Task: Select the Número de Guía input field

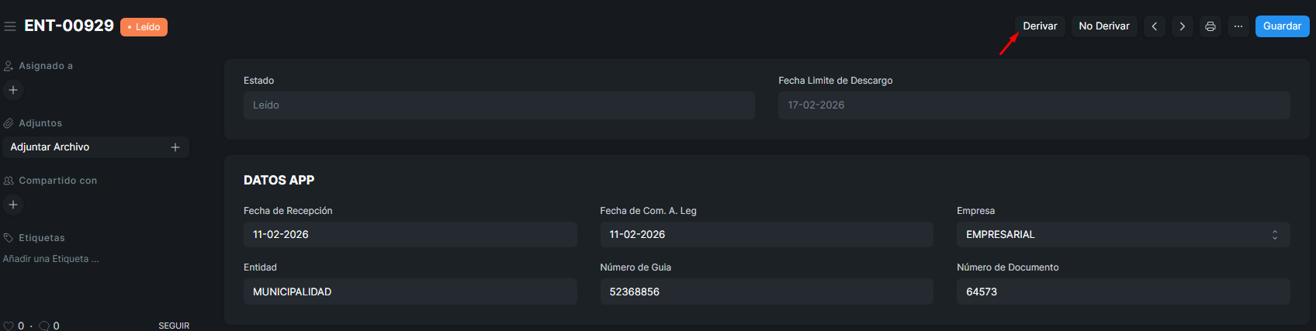Action: pos(766,292)
